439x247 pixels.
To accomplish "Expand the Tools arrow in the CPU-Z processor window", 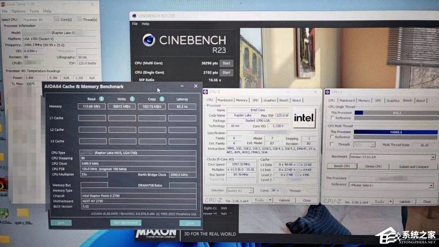I will pos(270,200).
